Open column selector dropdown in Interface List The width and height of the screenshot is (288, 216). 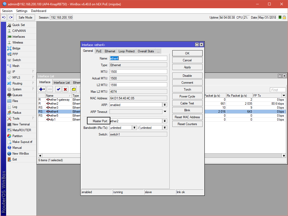coord(284,95)
